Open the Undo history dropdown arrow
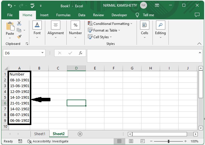 coord(15,5)
